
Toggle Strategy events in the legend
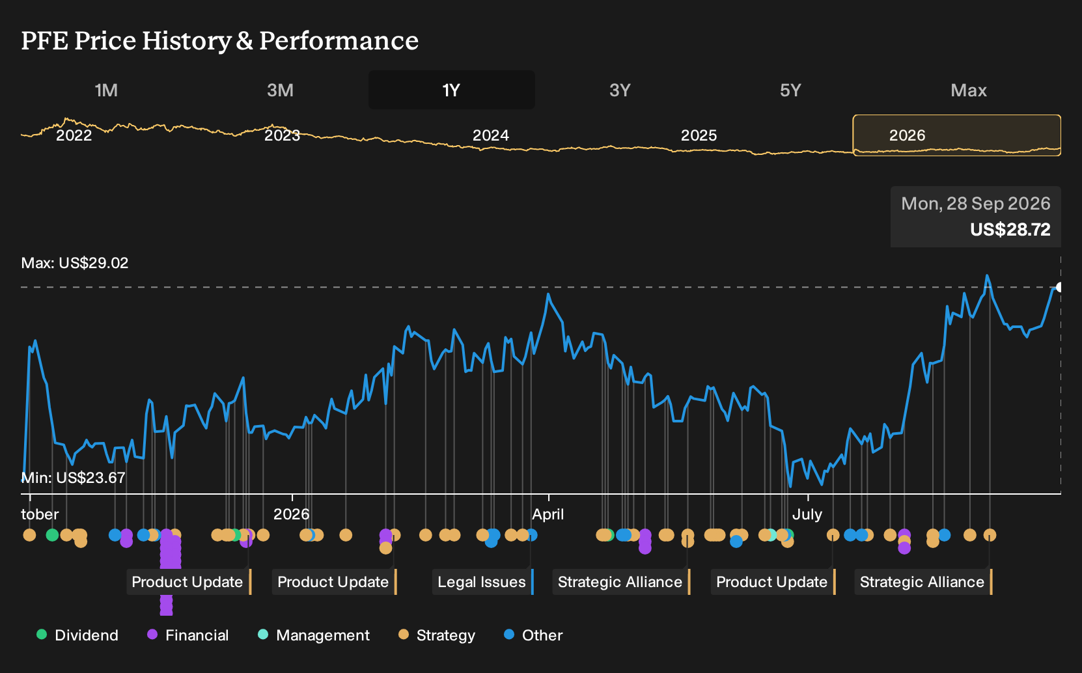[437, 635]
